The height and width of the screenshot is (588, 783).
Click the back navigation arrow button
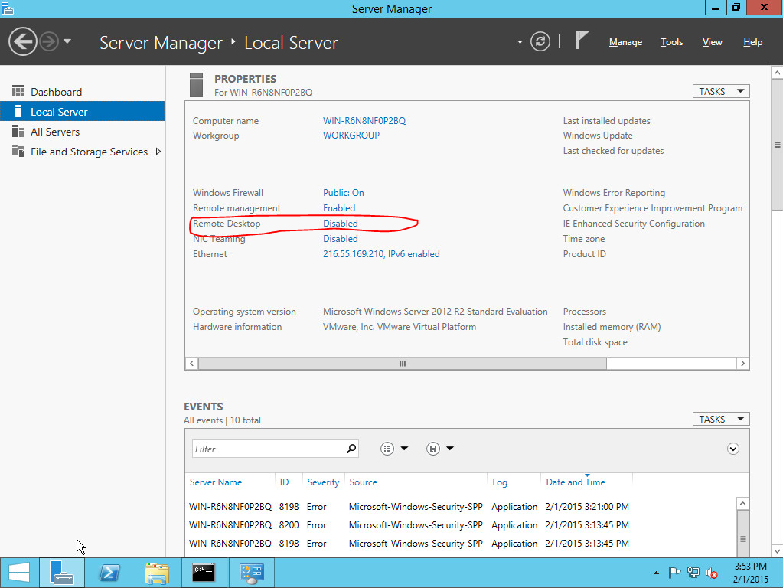23,41
